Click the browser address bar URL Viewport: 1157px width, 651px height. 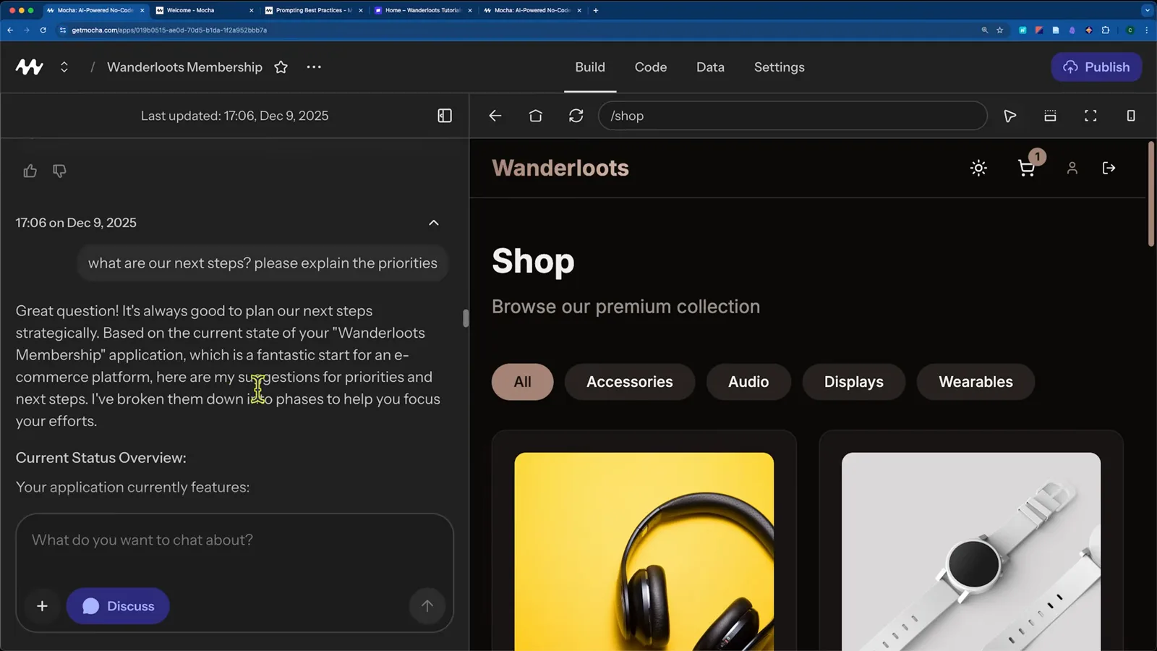tap(169, 30)
